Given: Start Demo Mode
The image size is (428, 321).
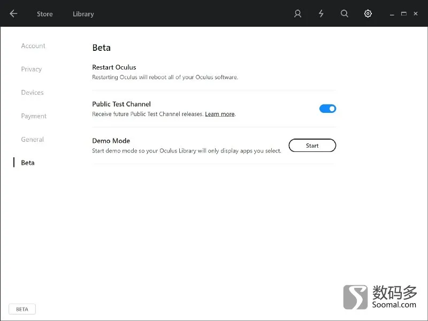Looking at the screenshot, I should [x=312, y=146].
